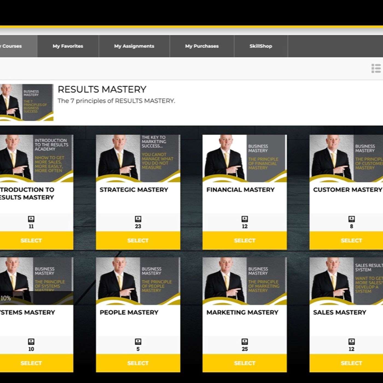
Task: Click the lesson count icon under Marketing Mastery
Action: coord(245,341)
